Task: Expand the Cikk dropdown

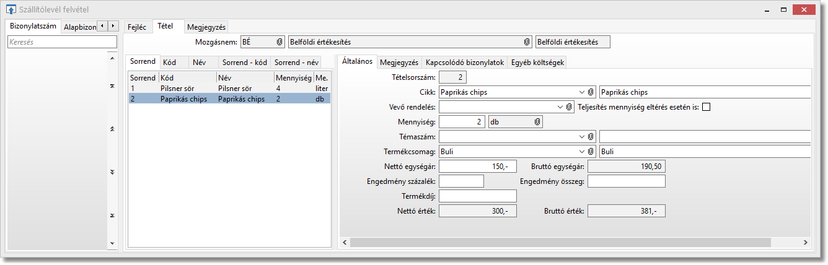Action: click(581, 92)
